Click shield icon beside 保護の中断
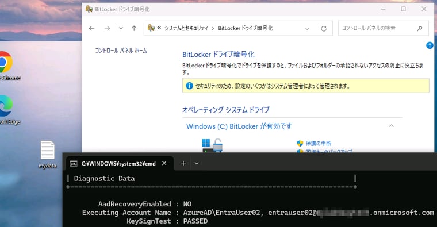 (300, 144)
